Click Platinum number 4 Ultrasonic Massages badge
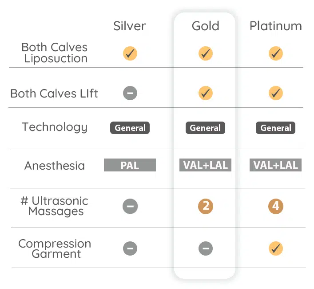Screen dimensions: 314x289 (x=275, y=206)
